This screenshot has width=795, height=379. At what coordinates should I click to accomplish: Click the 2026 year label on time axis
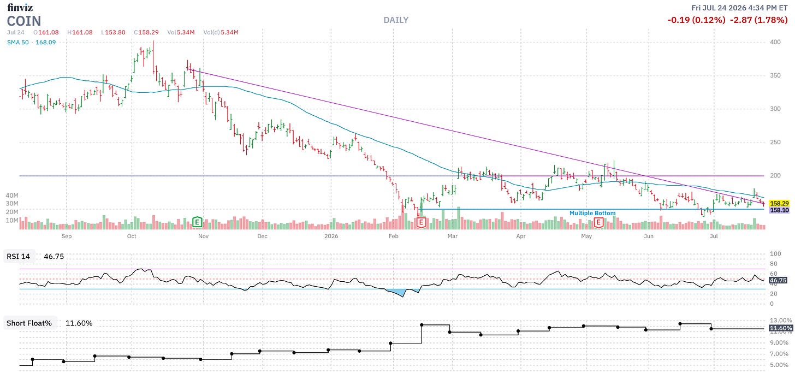click(332, 236)
